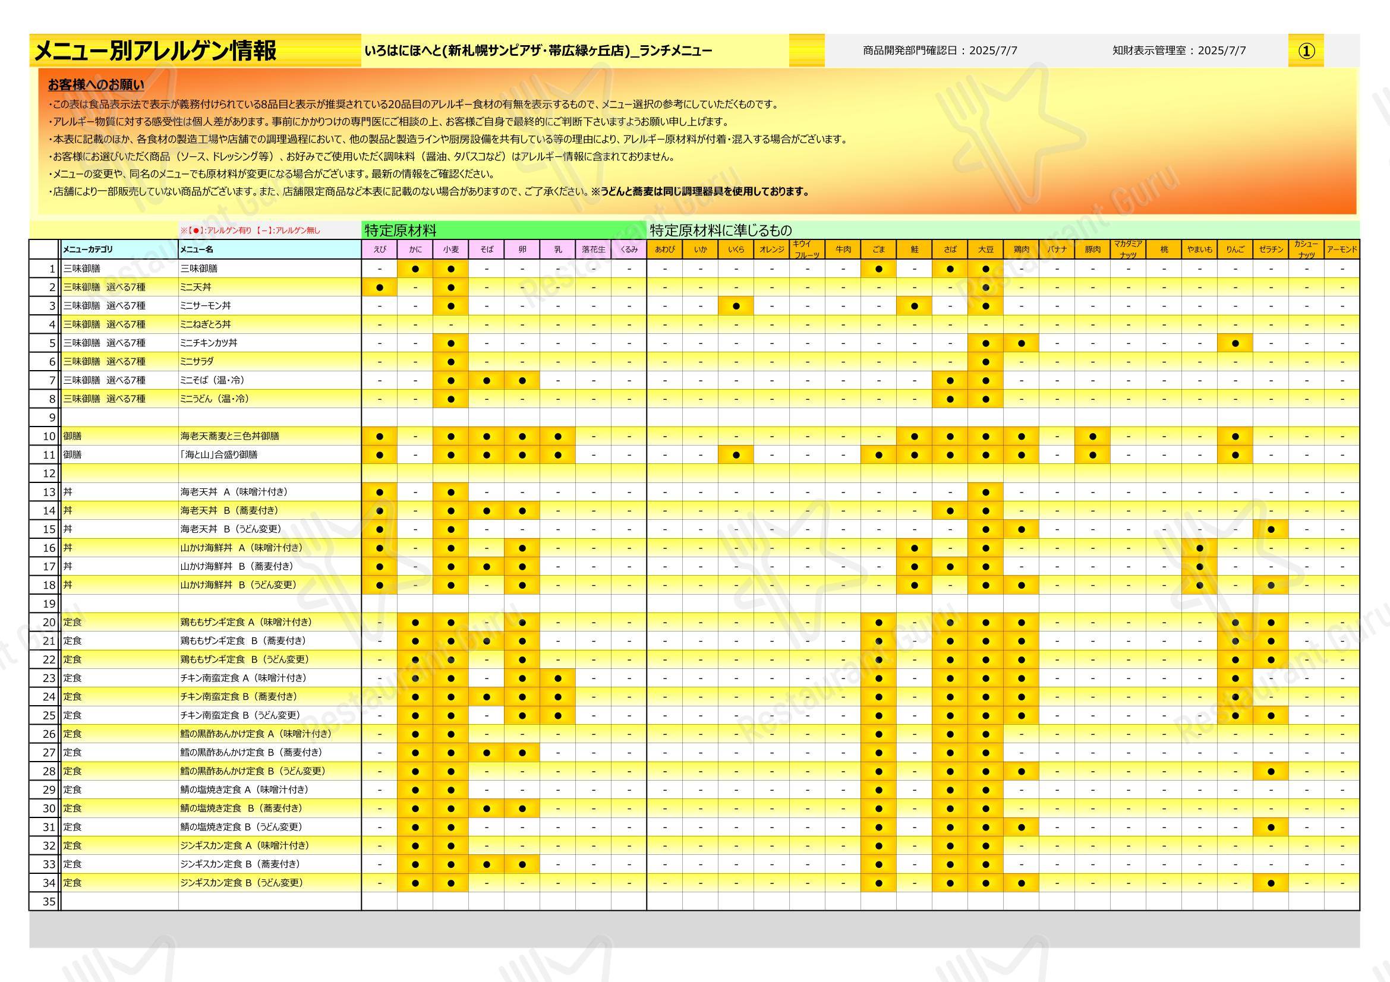The image size is (1390, 982).
Task: Click the いくら allergen dot for ミニサーモン丼
Action: point(736,306)
